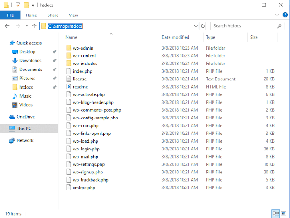Click the New folder icon in title bar
The image size is (290, 218).
click(26, 5)
